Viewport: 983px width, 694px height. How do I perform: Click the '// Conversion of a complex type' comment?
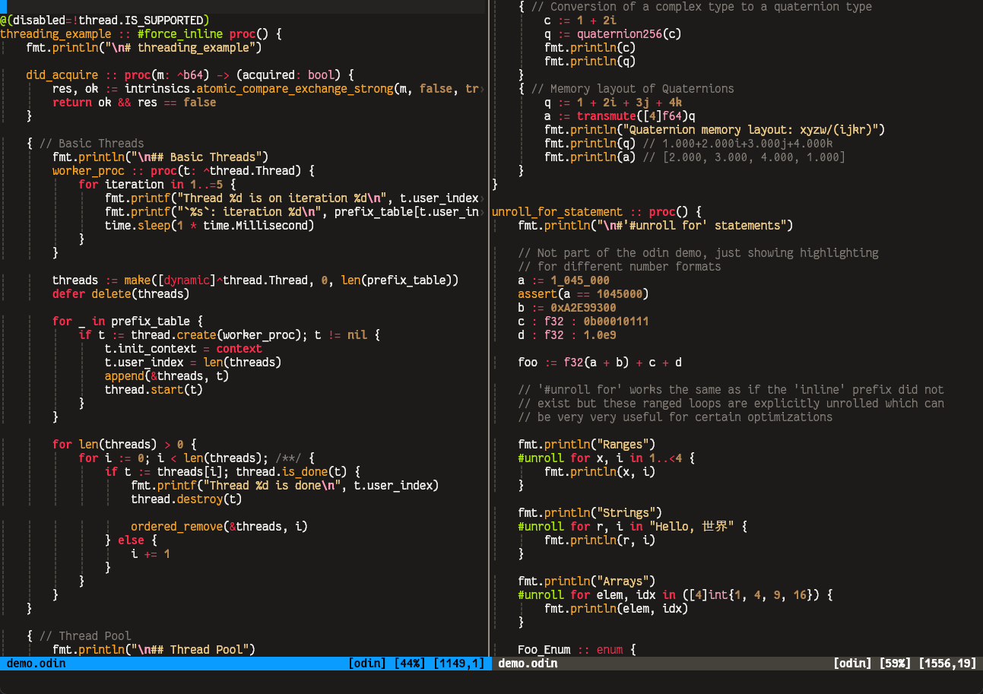(x=702, y=7)
